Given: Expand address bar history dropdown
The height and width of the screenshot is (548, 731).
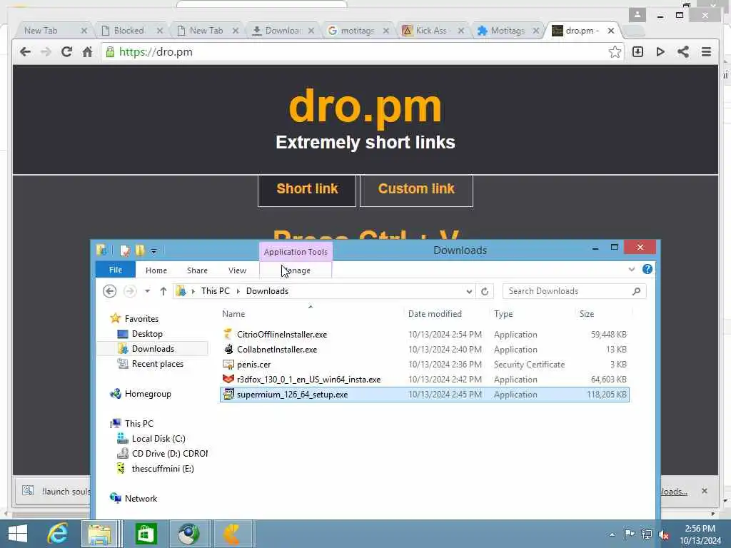Looking at the screenshot, I should (x=469, y=291).
